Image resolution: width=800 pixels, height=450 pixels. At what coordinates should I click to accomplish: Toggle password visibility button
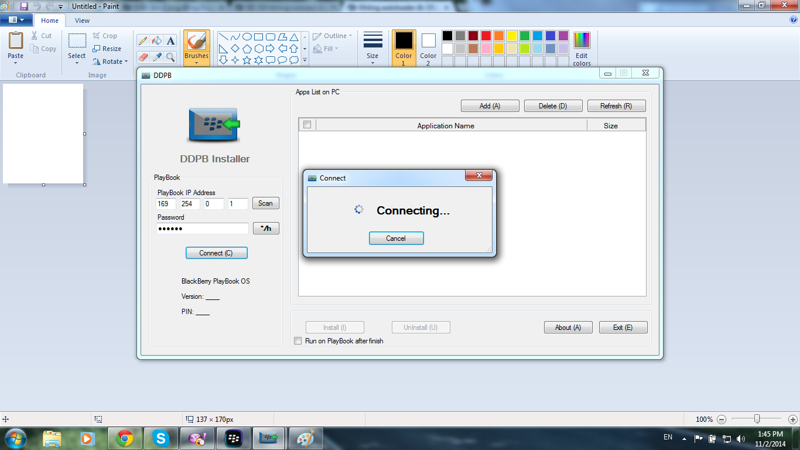[x=266, y=229]
